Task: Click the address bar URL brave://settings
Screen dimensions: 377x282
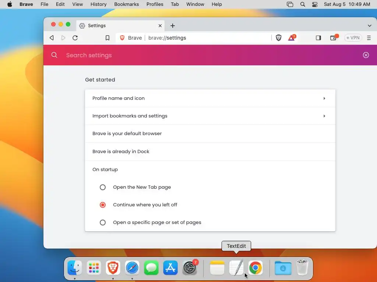Action: click(x=167, y=38)
